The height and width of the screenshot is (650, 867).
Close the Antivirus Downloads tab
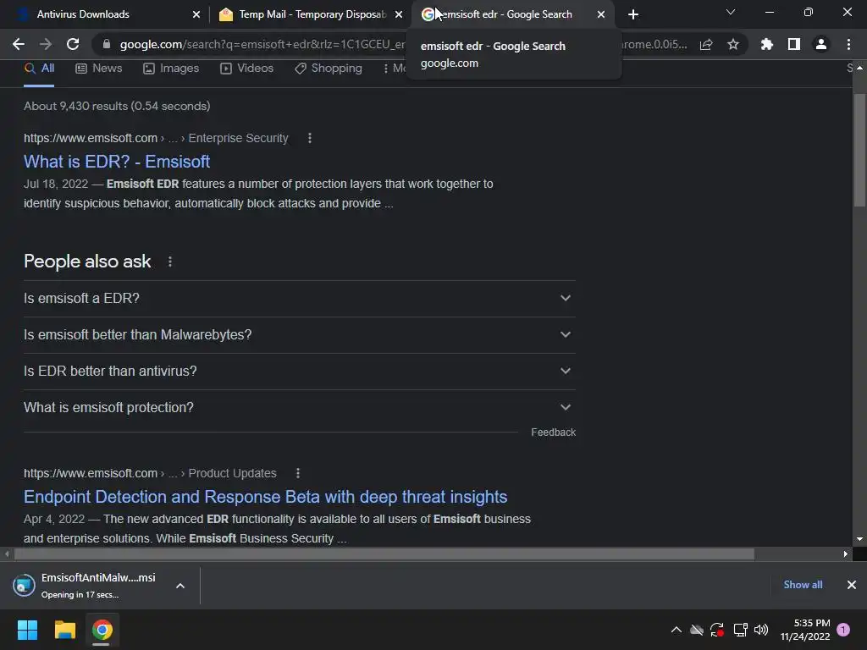point(196,14)
